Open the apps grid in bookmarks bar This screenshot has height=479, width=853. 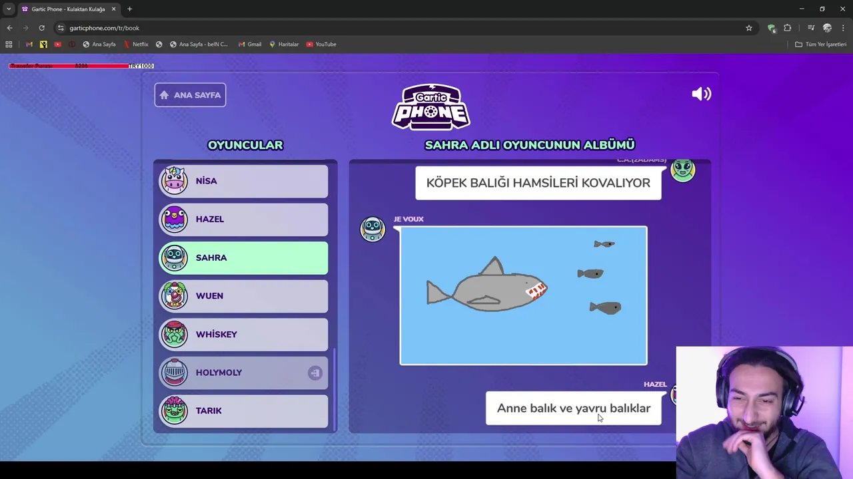[x=9, y=45]
